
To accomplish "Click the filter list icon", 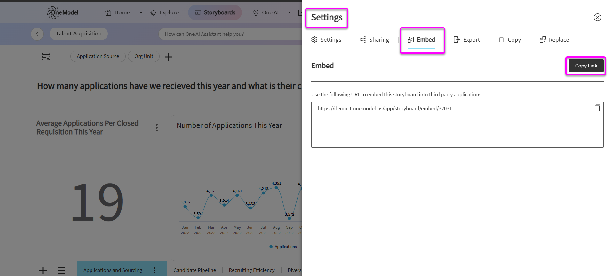I will tap(46, 57).
